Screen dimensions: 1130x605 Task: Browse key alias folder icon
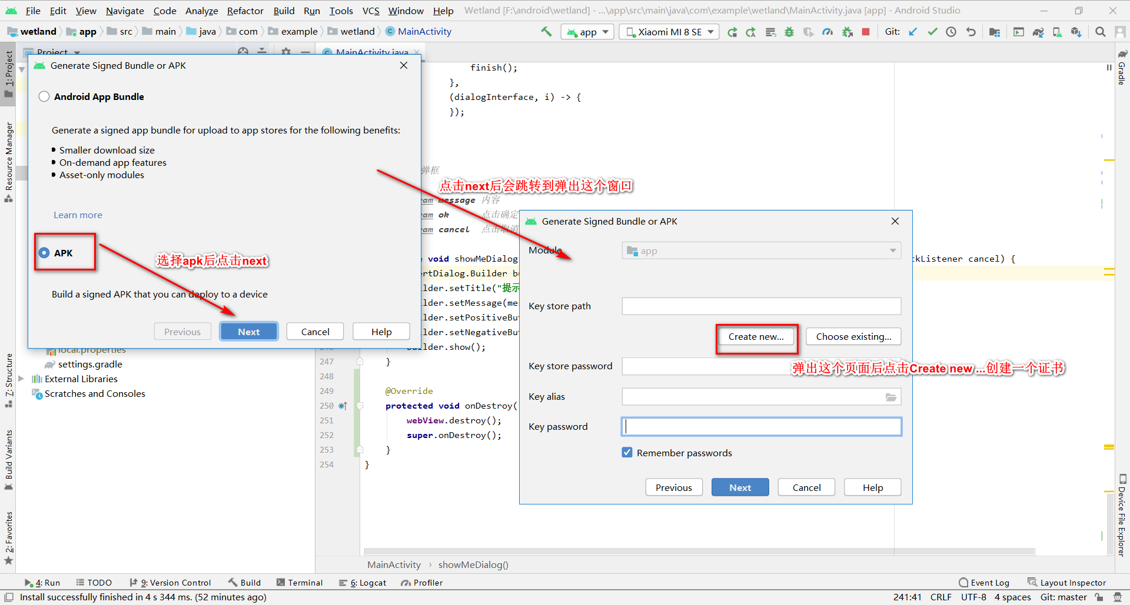(x=891, y=397)
